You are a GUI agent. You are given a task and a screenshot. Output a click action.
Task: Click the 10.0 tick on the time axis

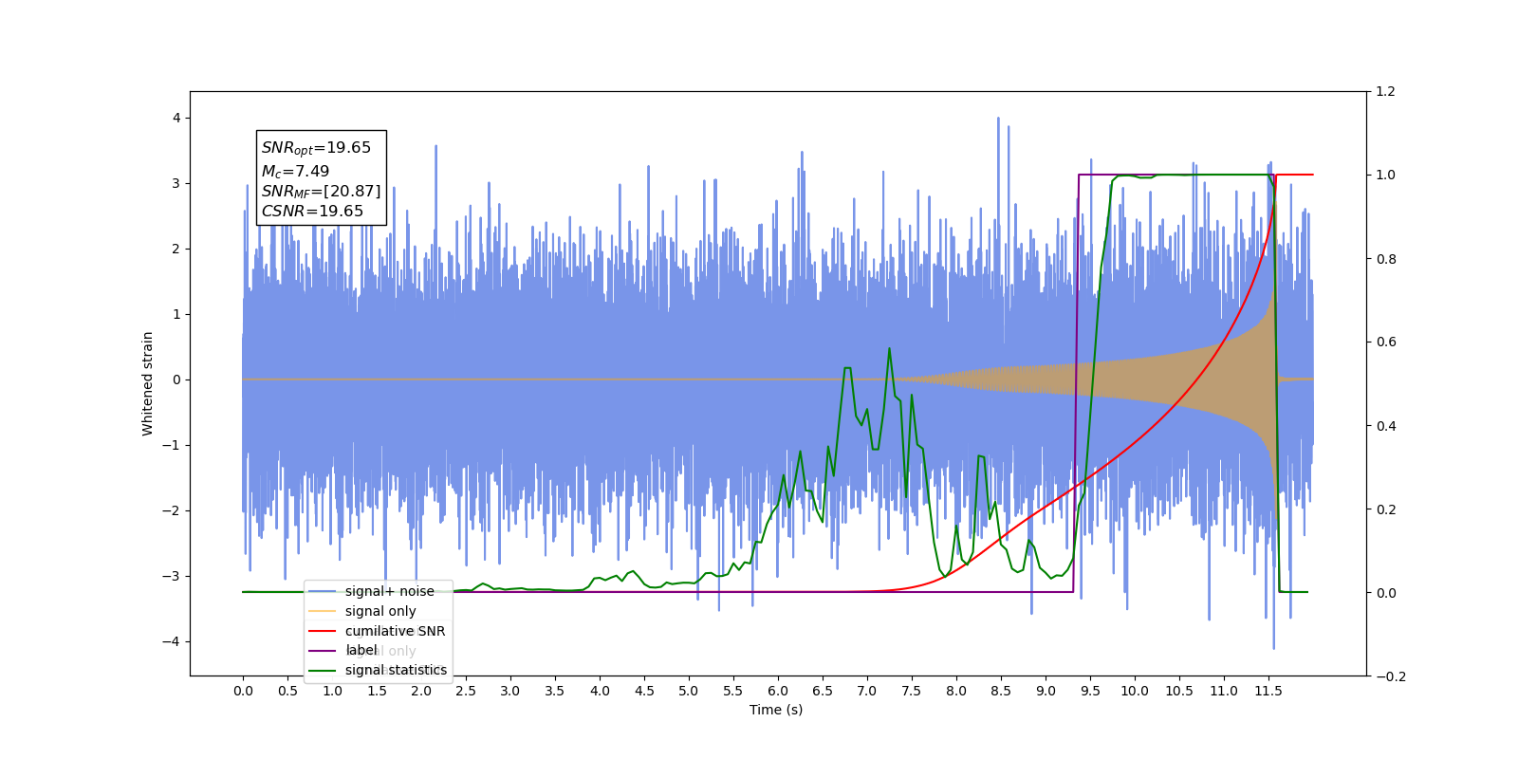pyautogui.click(x=1135, y=691)
